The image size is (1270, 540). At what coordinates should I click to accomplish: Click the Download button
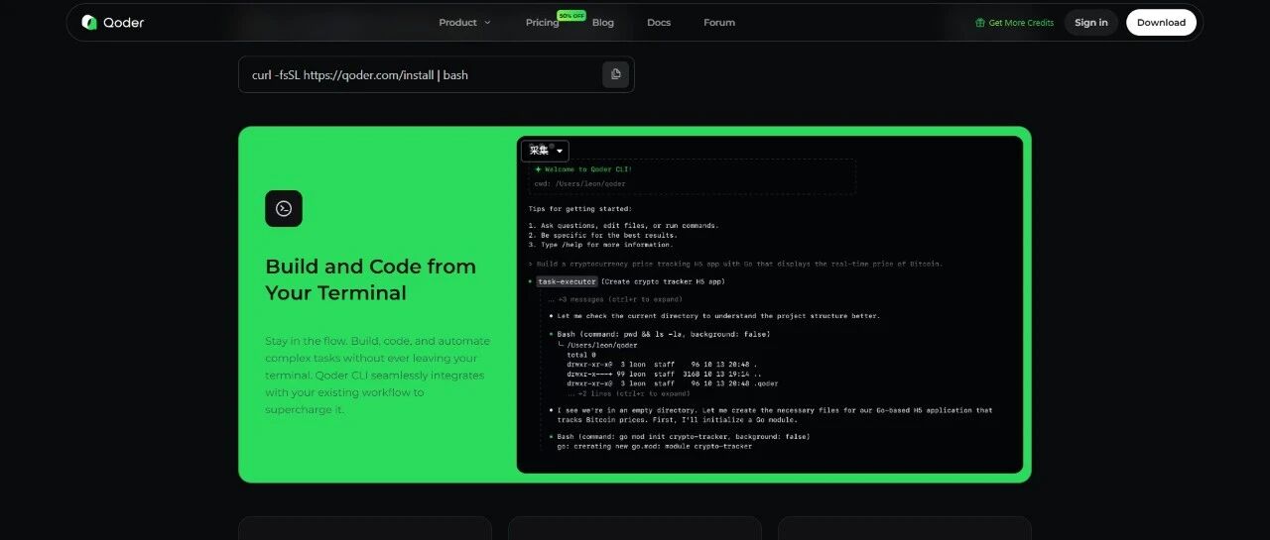tap(1161, 23)
